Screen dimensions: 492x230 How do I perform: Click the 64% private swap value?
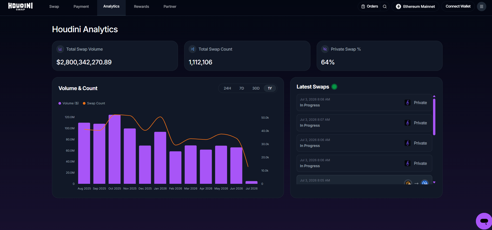click(x=328, y=62)
